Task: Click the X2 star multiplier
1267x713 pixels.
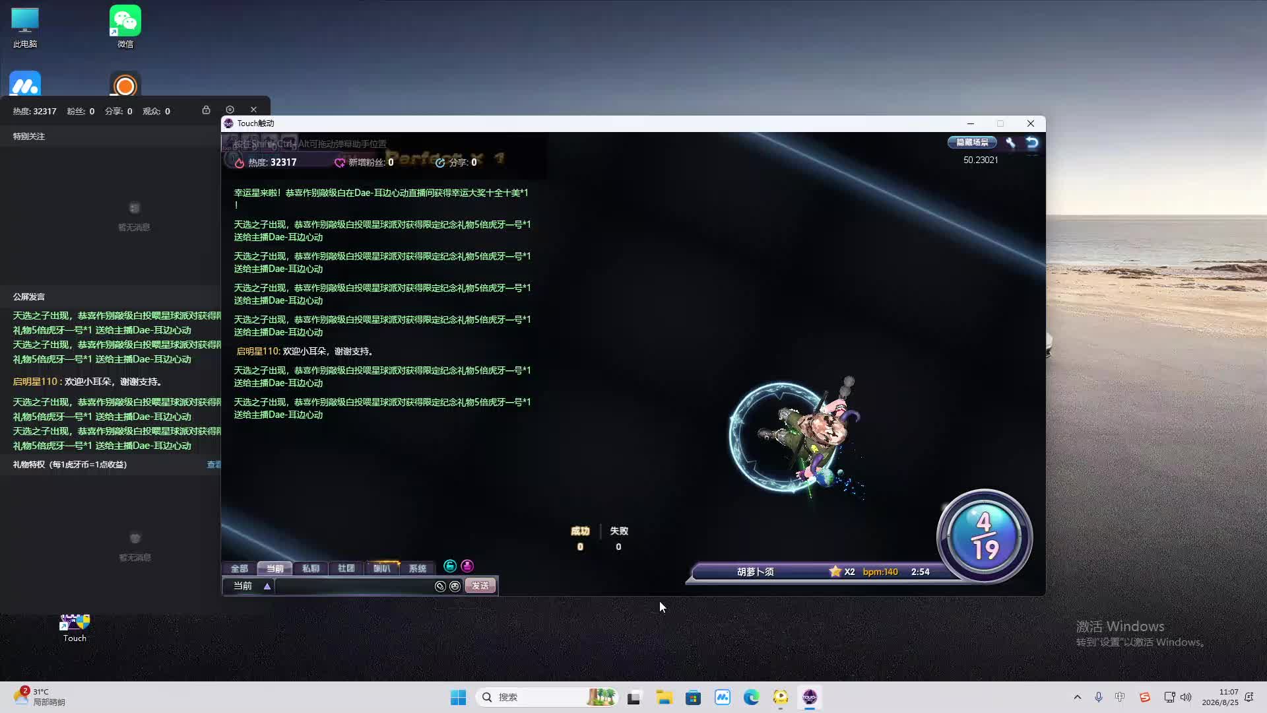Action: 842,572
